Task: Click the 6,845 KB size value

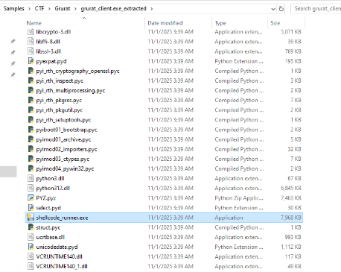Action: (x=291, y=189)
